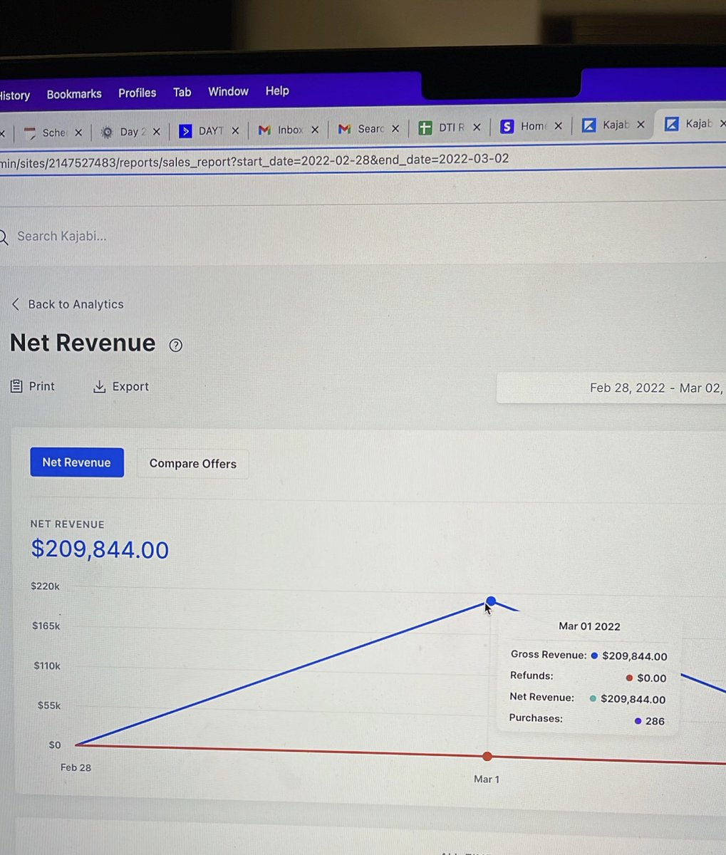The height and width of the screenshot is (855, 726).
Task: Click the Print icon
Action: click(16, 385)
